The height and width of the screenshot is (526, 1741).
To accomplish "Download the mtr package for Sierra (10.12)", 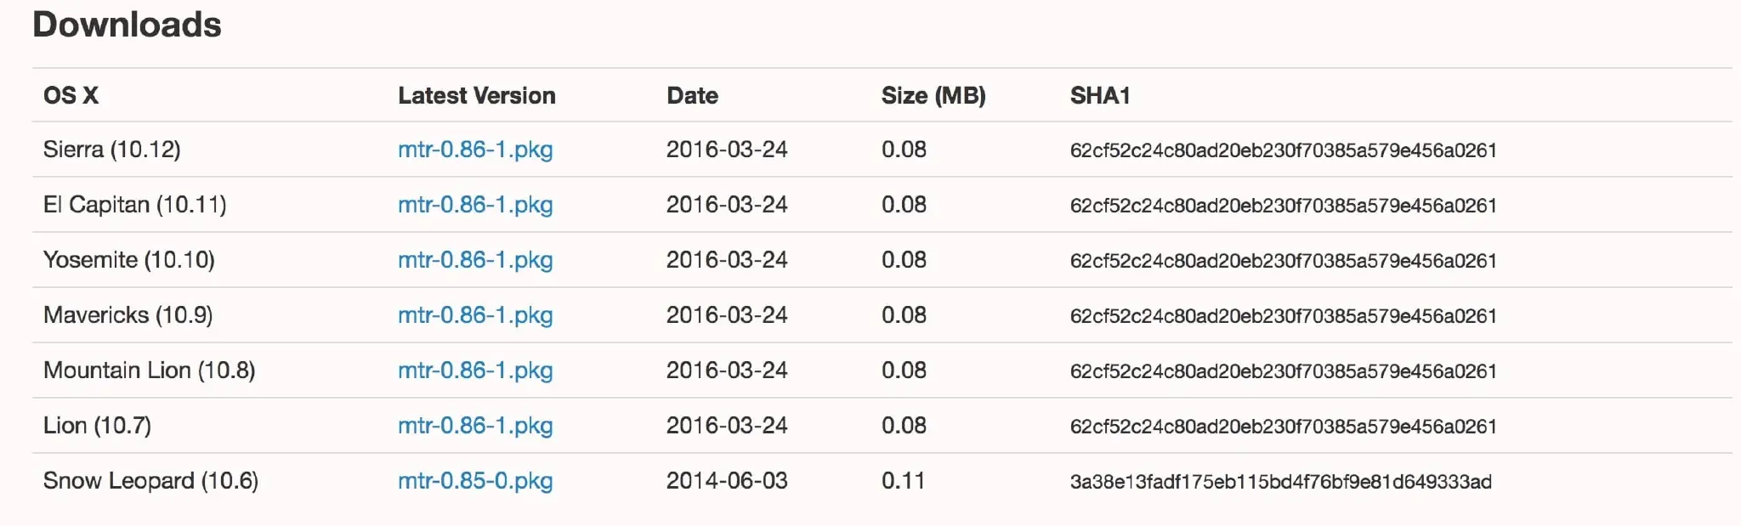I will point(475,150).
